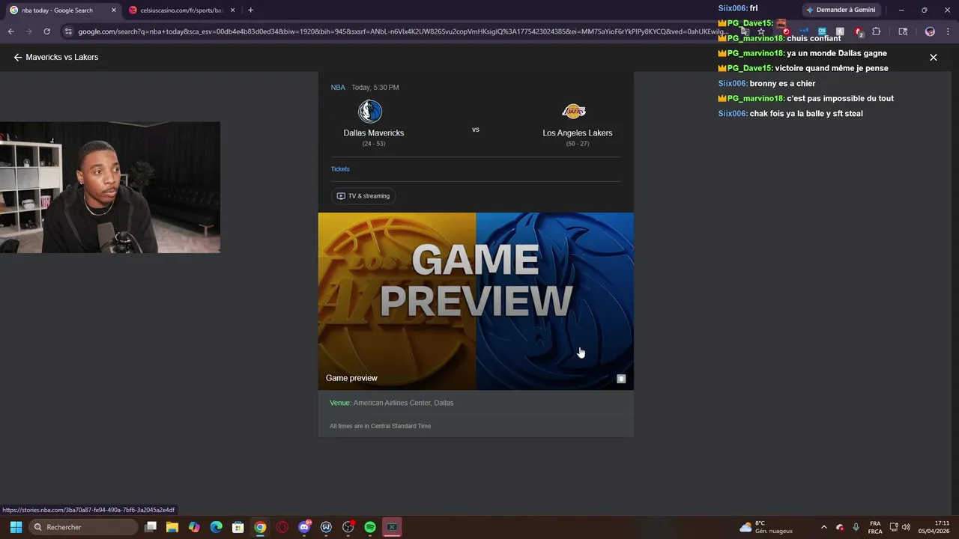Open the weather widget showing 8°C
Viewport: 959px width, 539px height.
[x=766, y=527]
